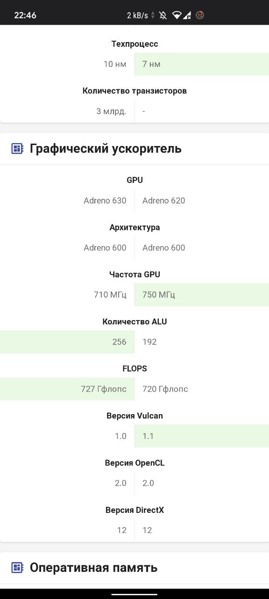Tap the 2 kB/s network speed indicator
The image size is (269, 599).
pyautogui.click(x=137, y=15)
